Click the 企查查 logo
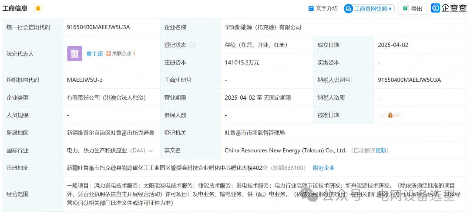The width and height of the screenshot is (470, 214). pyautogui.click(x=448, y=8)
